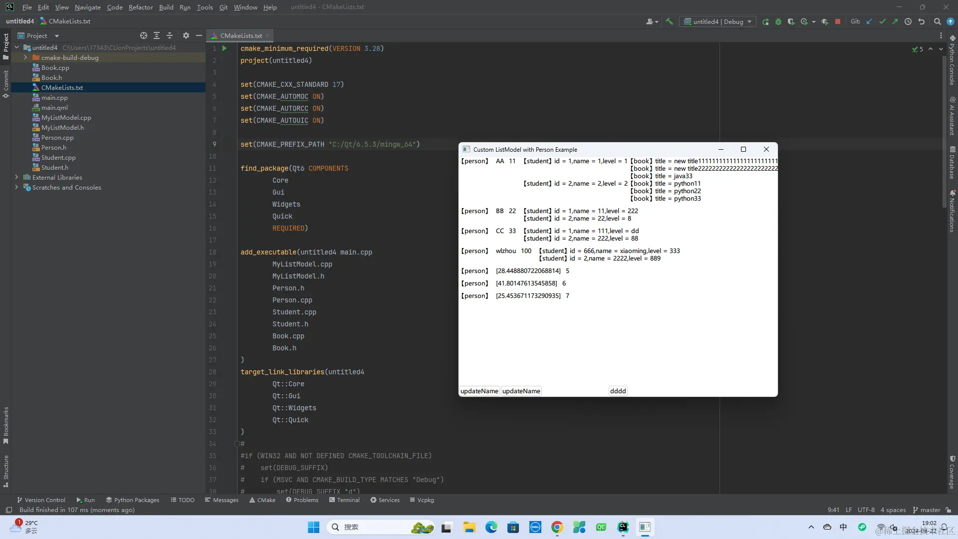
Task: Expand External Libraries node
Action: tap(16, 177)
